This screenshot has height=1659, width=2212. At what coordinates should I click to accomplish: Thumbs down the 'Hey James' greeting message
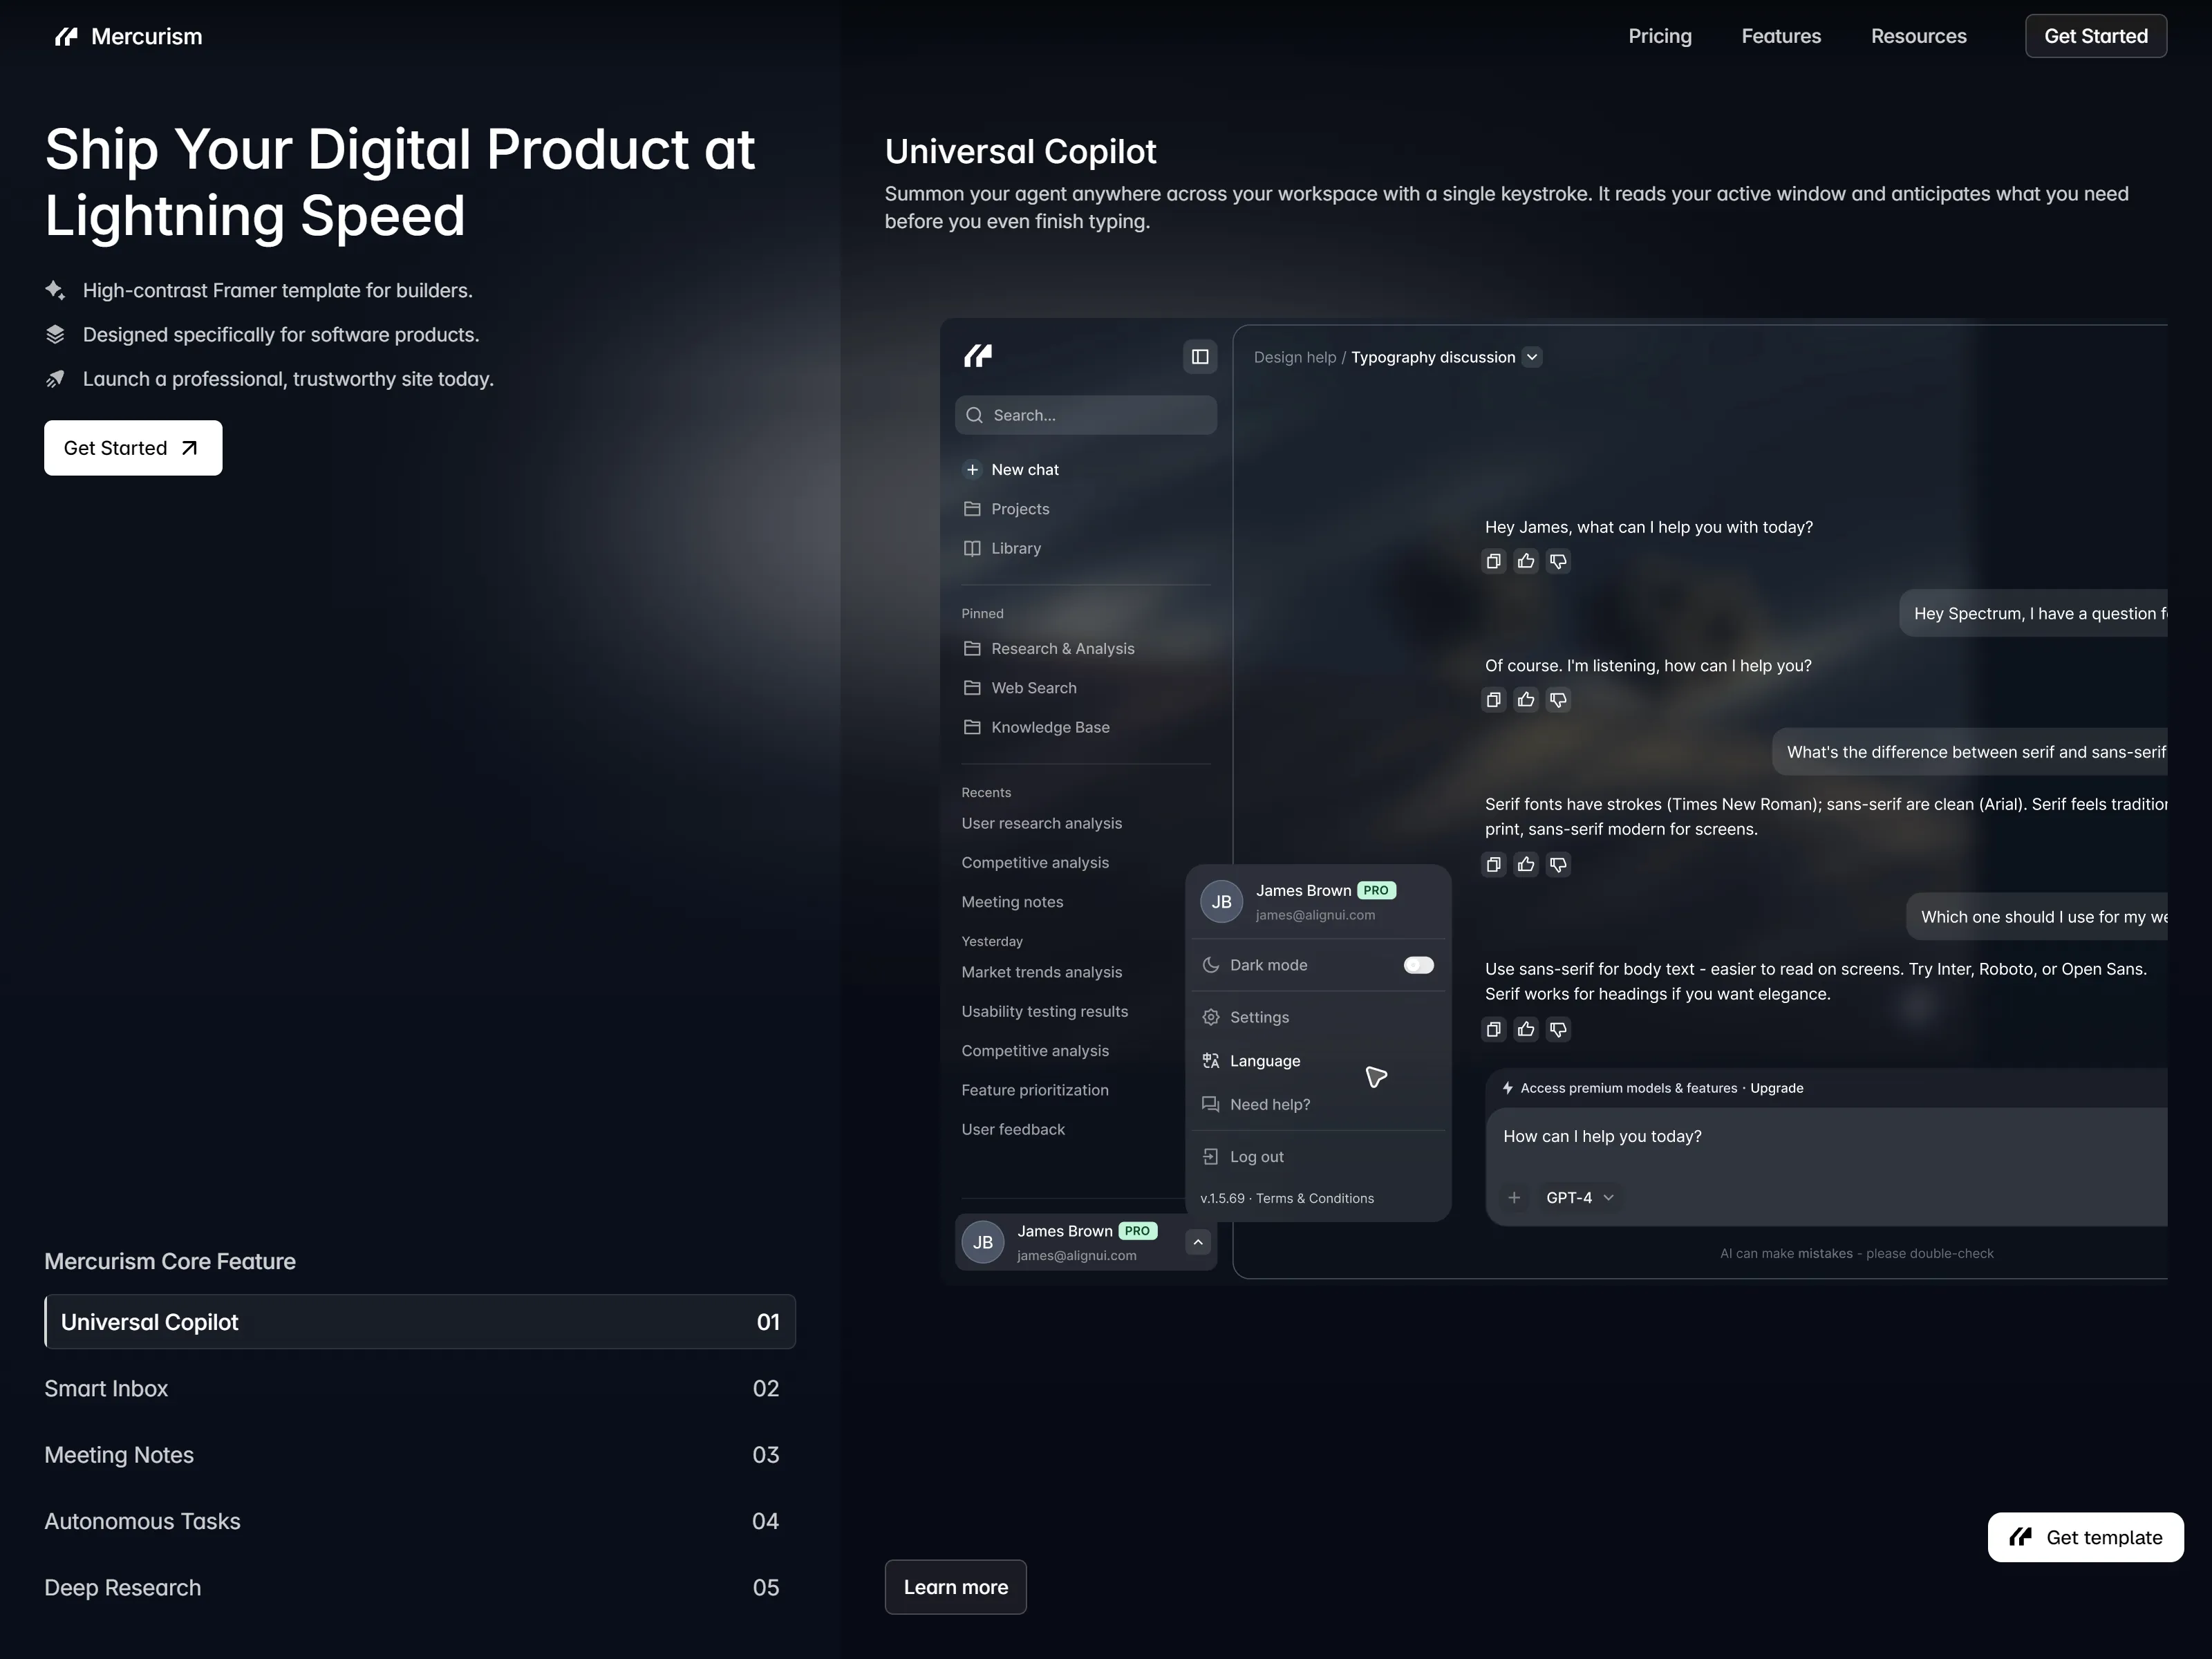coord(1558,561)
